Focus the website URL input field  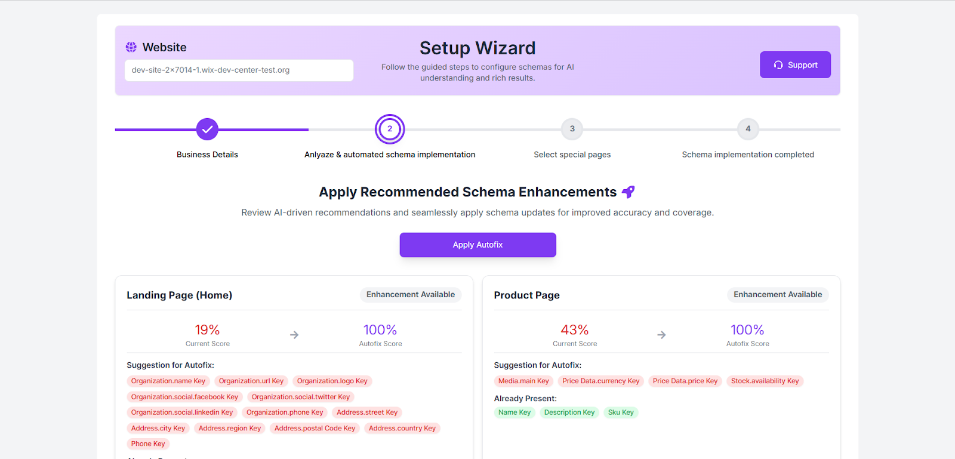239,70
